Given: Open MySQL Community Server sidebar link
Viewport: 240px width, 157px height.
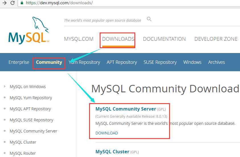Looking at the screenshot, I should click(34, 131).
